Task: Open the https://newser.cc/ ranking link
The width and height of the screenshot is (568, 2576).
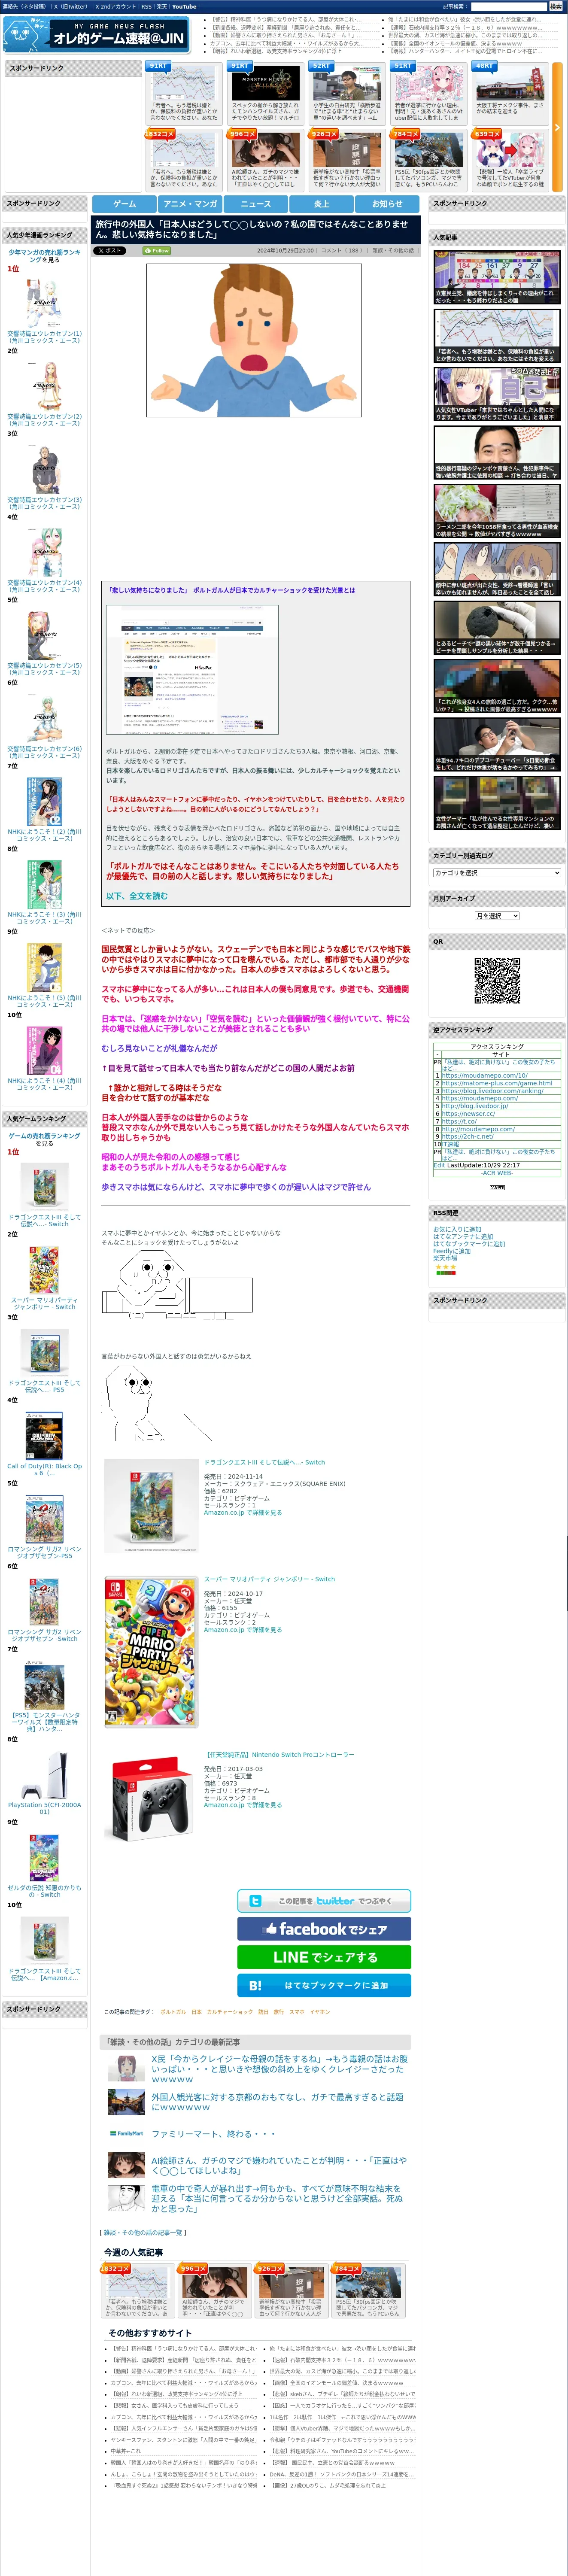Action: [x=469, y=1114]
